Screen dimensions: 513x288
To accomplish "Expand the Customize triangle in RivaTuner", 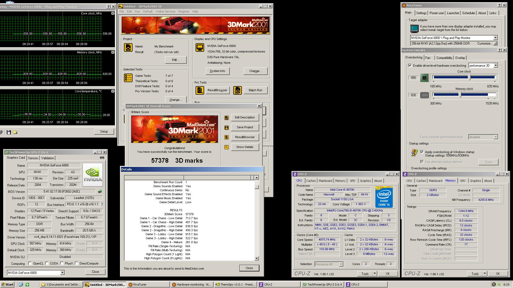I will coord(495,43).
